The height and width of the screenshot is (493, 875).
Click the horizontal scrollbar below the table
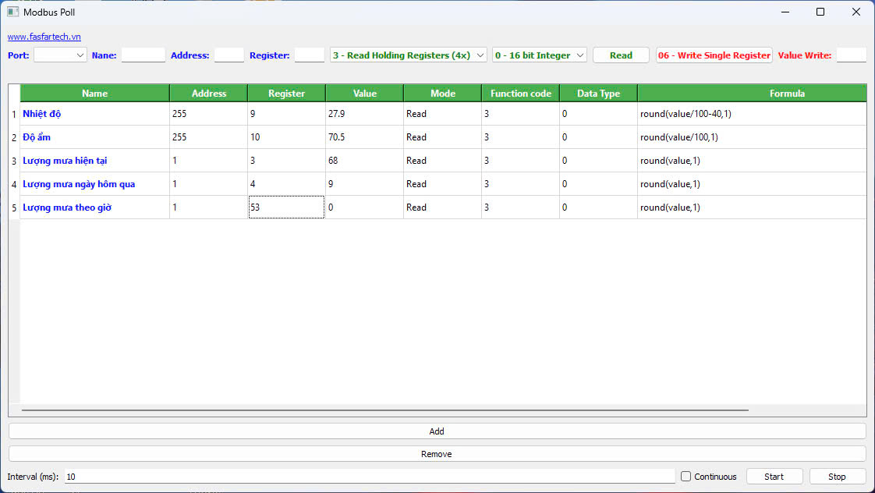385,409
